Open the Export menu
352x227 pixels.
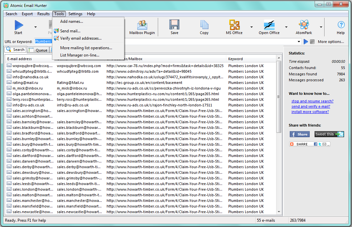(x=27, y=14)
